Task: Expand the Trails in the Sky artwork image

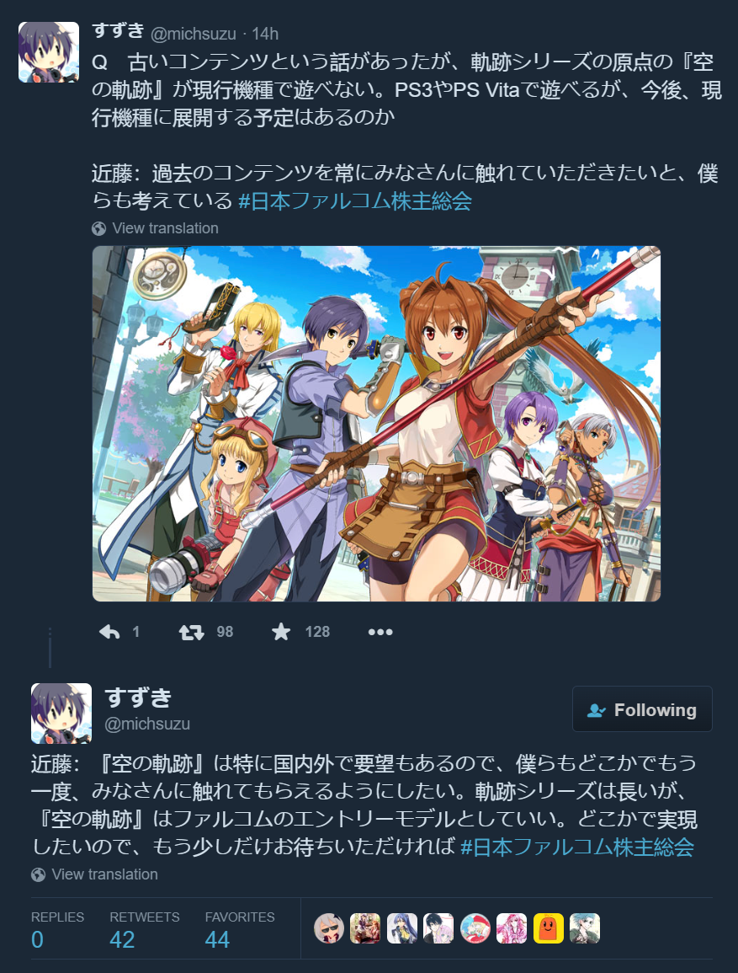Action: pos(377,424)
